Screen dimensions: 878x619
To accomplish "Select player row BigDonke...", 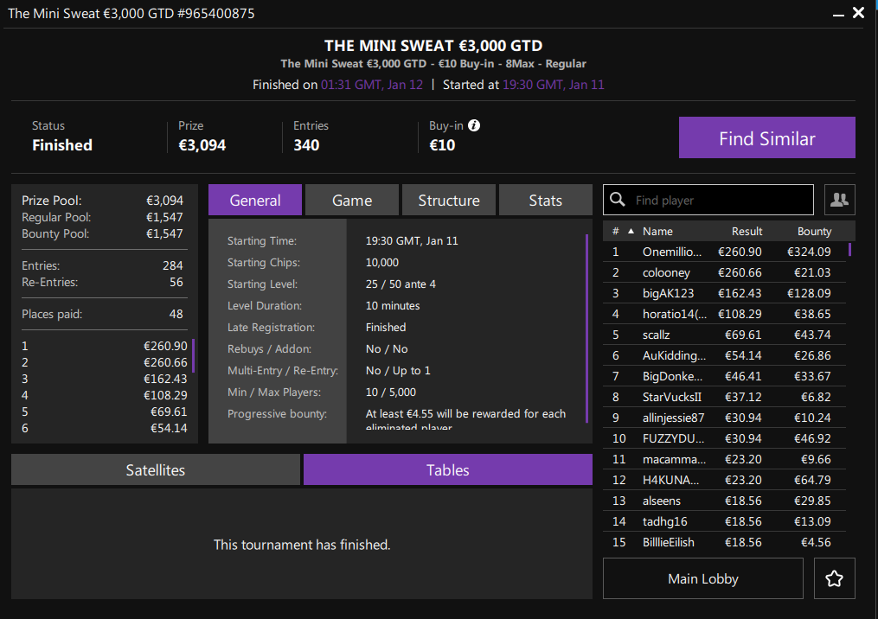I will pyautogui.click(x=724, y=376).
